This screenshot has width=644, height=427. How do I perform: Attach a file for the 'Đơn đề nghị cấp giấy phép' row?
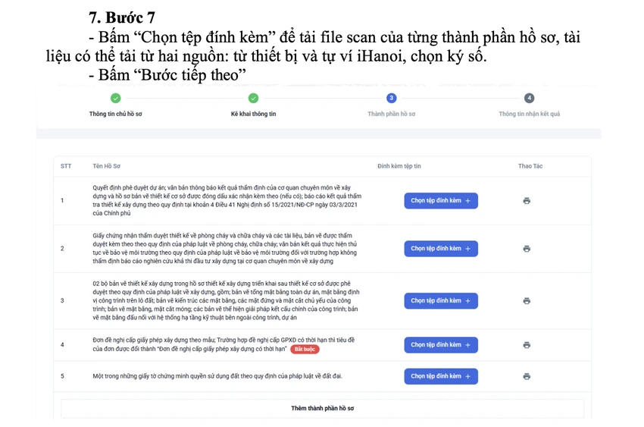(441, 345)
